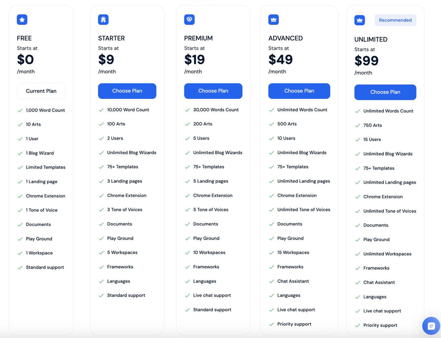441x338 pixels.
Task: Click the Chrome Extension item in Free plan
Action: pyautogui.click(x=46, y=196)
